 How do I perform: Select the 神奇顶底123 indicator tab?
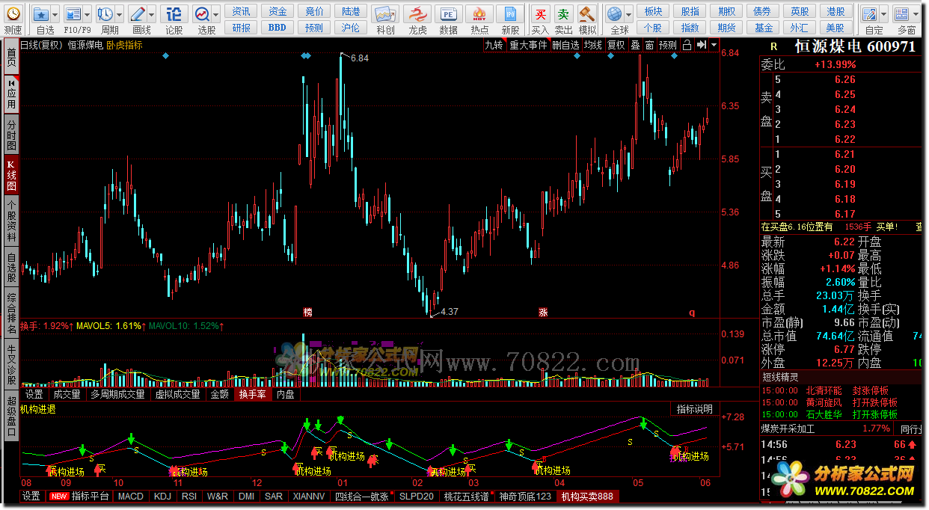[525, 497]
